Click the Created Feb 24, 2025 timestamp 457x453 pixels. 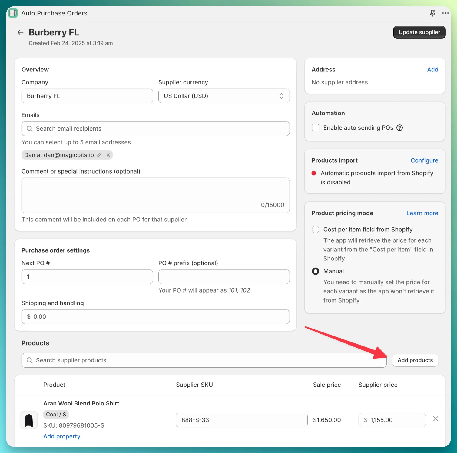pyautogui.click(x=71, y=43)
